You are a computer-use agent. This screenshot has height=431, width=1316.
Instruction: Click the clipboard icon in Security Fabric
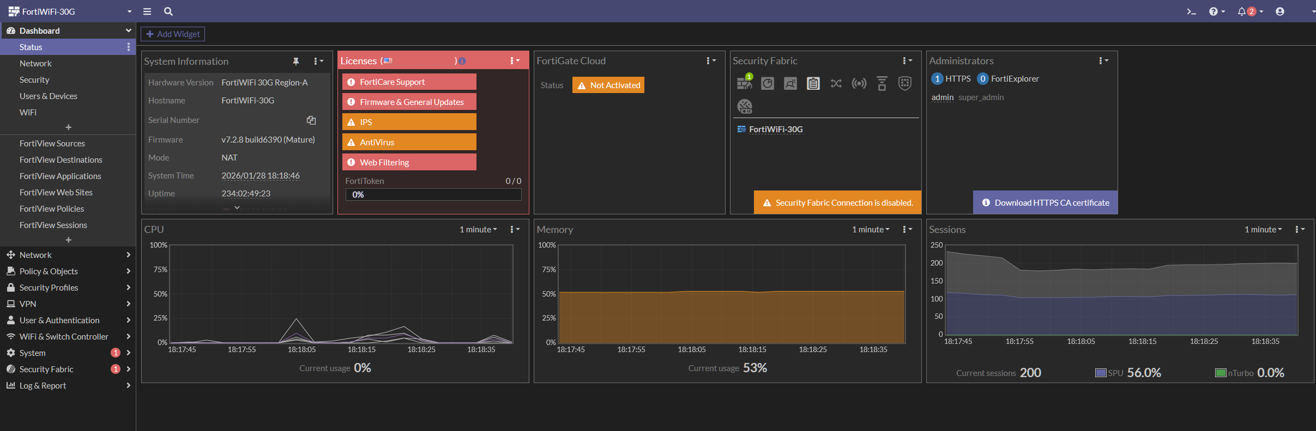813,83
